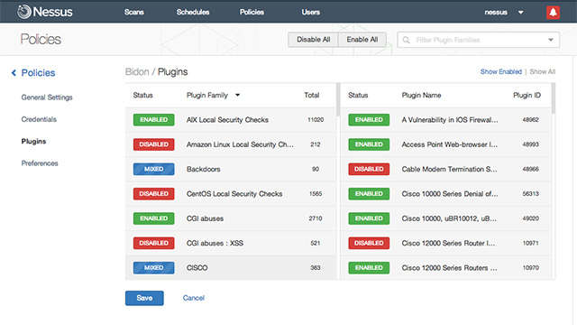The image size is (577, 325).
Task: Click Show Enabled link
Action: pos(501,71)
